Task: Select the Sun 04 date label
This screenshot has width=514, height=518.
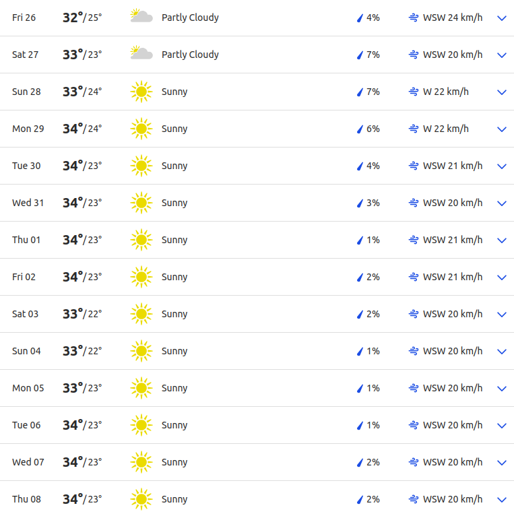Action: (x=26, y=351)
